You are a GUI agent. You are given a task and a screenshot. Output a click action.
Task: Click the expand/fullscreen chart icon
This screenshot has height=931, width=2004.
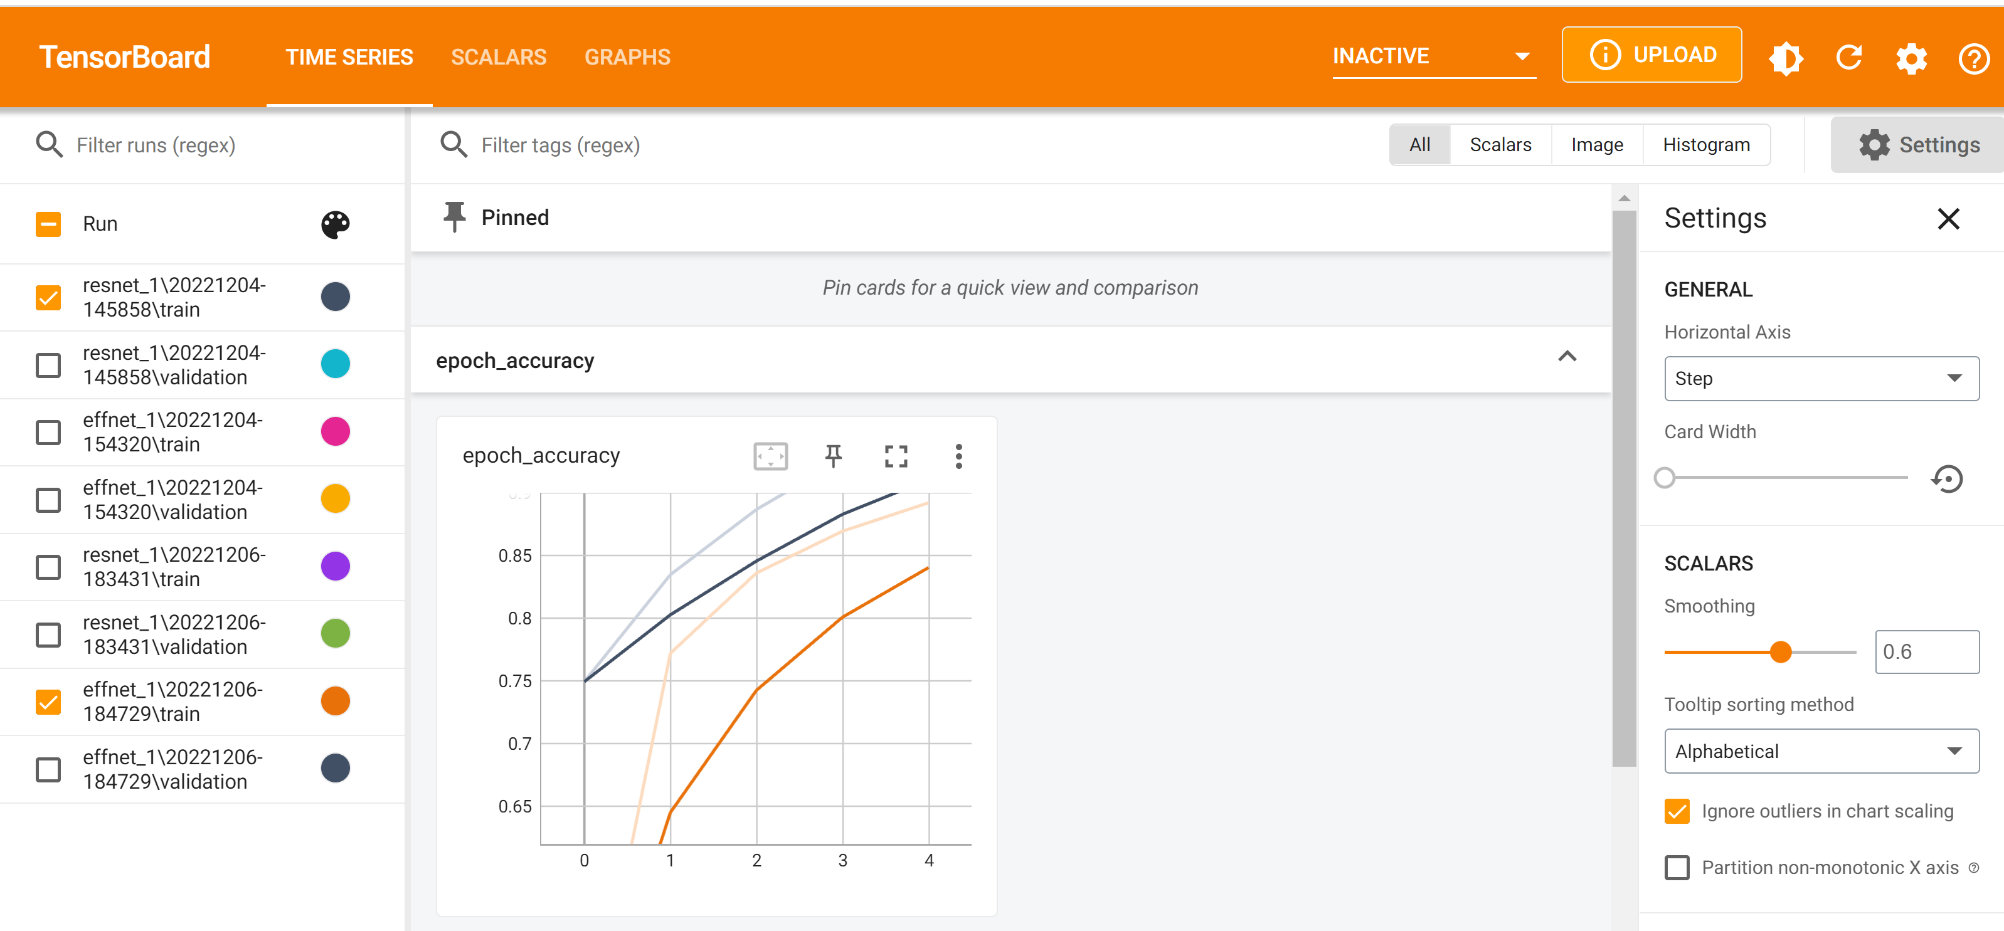click(x=896, y=456)
